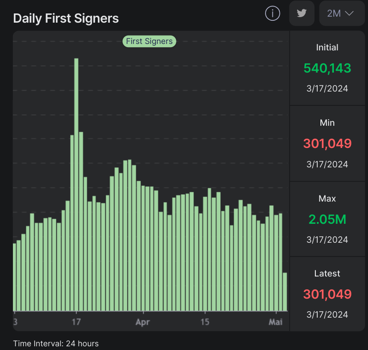368x350 pixels.
Task: Click the info circle icon
Action: pyautogui.click(x=272, y=14)
